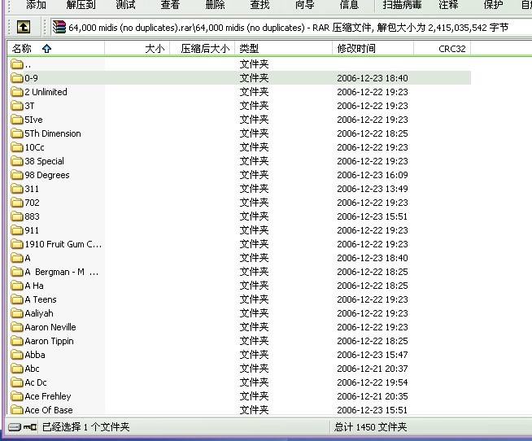Click the 2006-12-21 20:35 date of Ace Frehley
The width and height of the screenshot is (532, 441).
(x=373, y=396)
